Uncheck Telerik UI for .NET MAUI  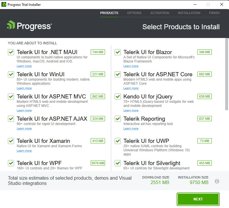(11, 52)
